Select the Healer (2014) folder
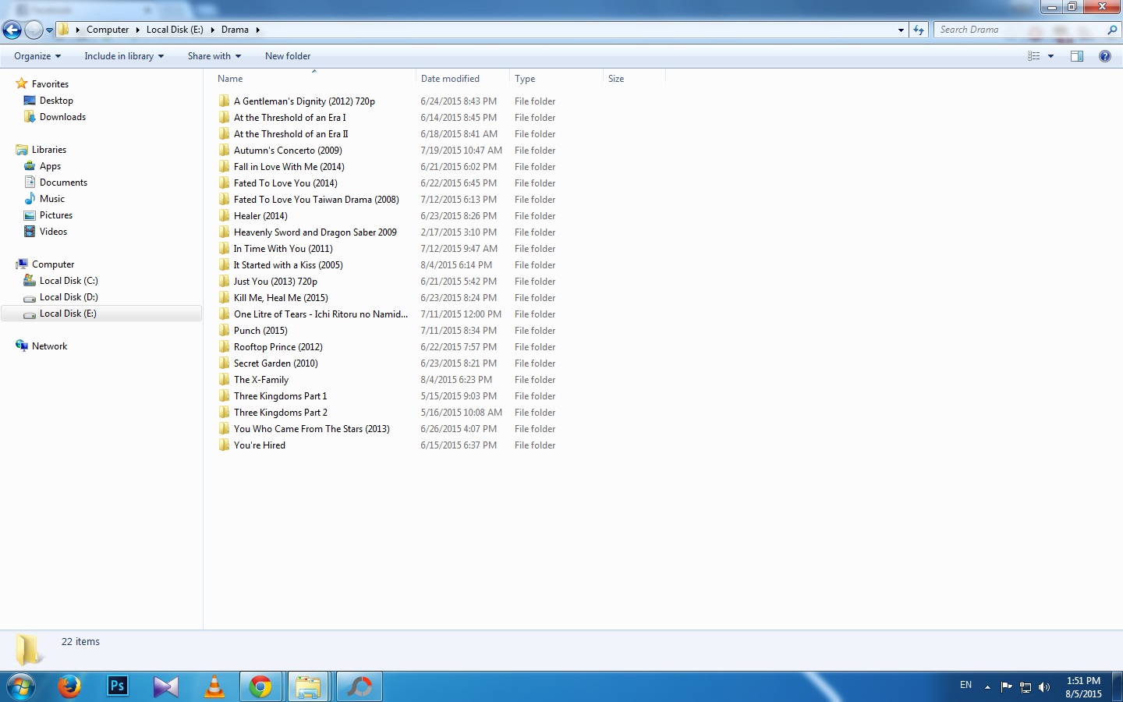Viewport: 1123px width, 702px height. pos(260,216)
